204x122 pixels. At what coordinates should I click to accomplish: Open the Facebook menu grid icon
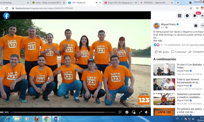tap(180, 16)
